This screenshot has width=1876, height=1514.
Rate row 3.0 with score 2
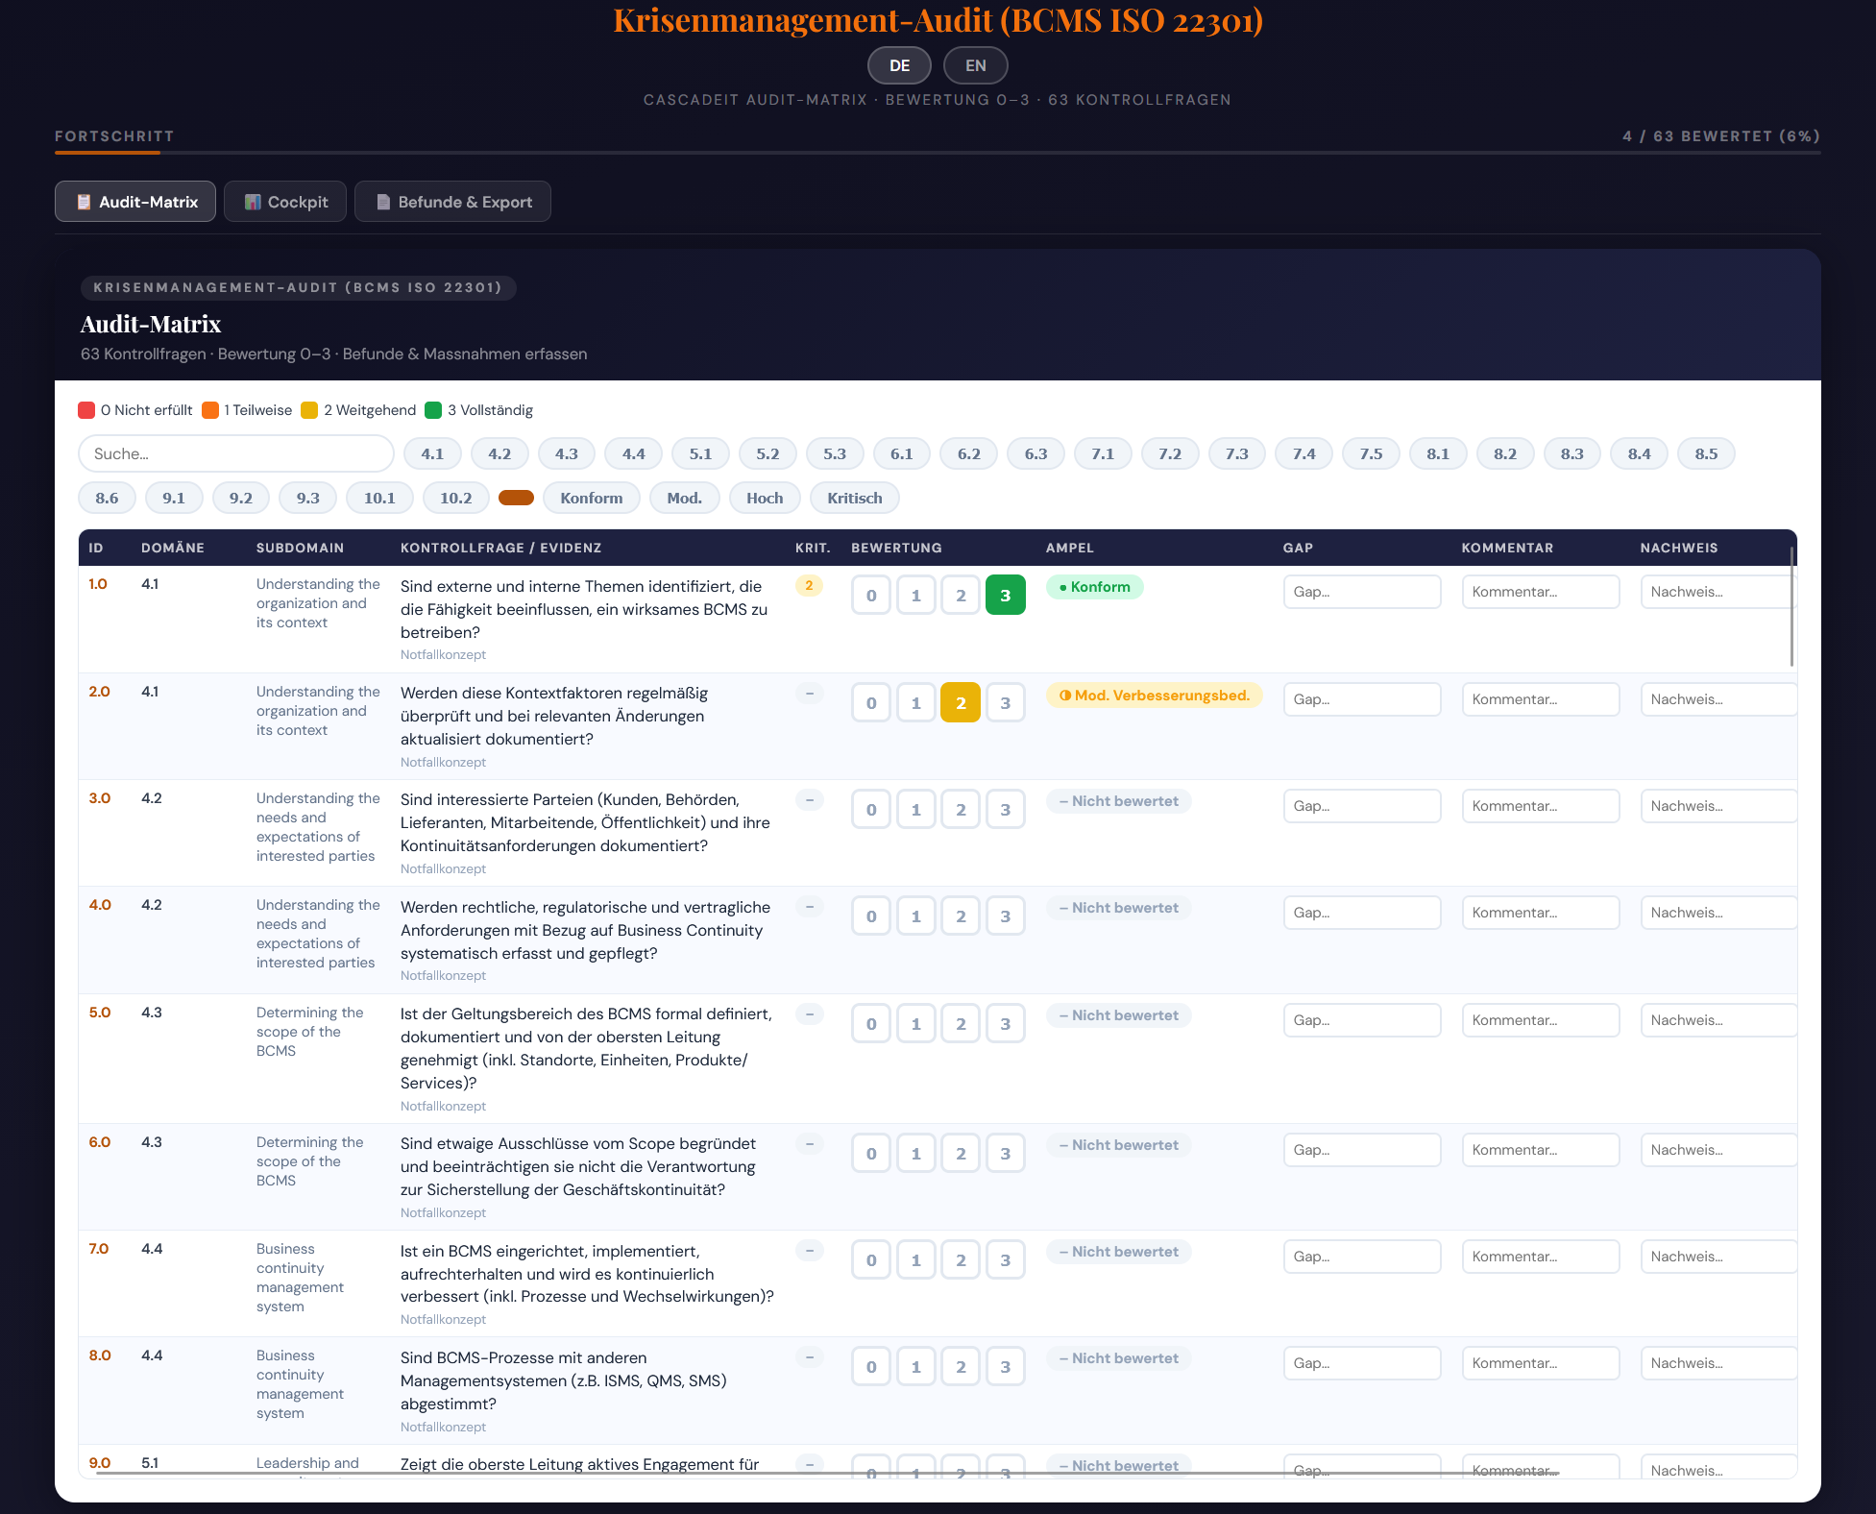(961, 810)
